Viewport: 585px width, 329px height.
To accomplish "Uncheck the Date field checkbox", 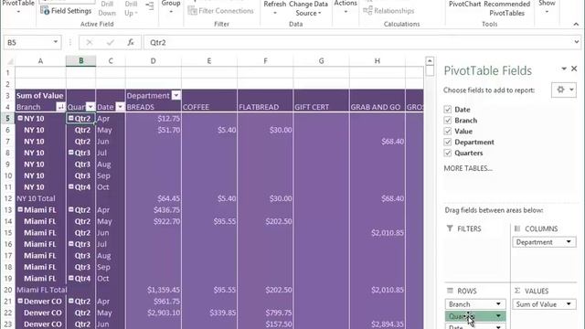I will (x=448, y=110).
